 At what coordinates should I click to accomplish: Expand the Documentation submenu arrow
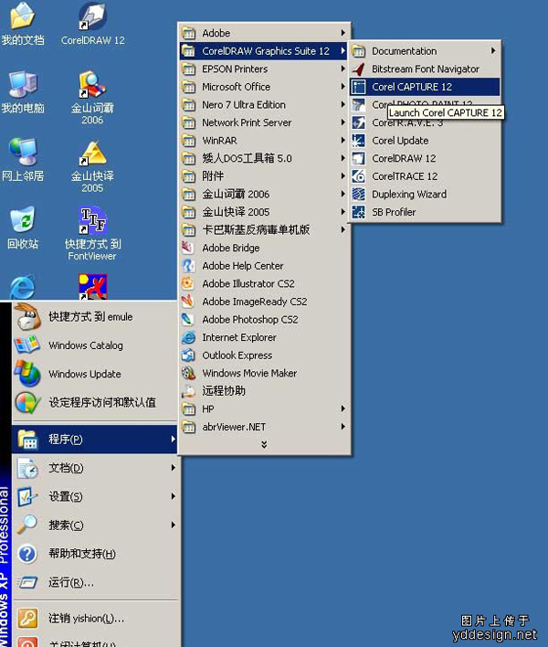click(x=493, y=51)
